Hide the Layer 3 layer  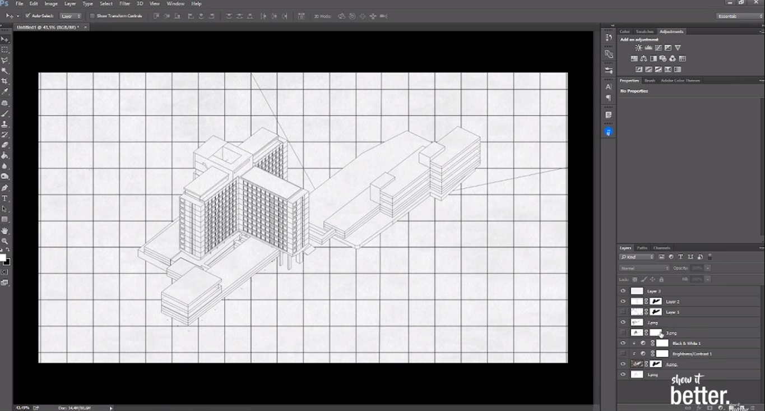point(623,291)
